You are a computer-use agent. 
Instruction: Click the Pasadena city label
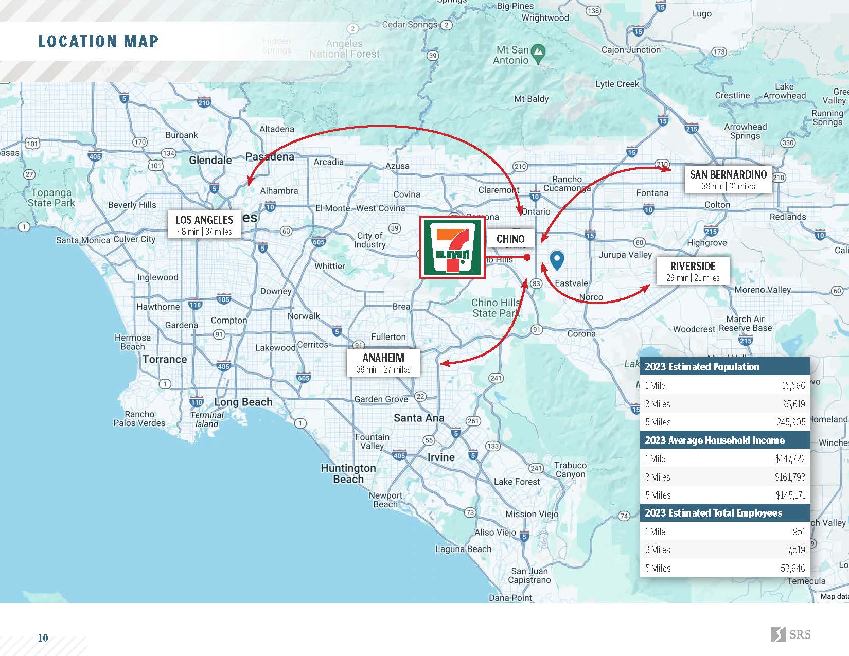pyautogui.click(x=270, y=156)
